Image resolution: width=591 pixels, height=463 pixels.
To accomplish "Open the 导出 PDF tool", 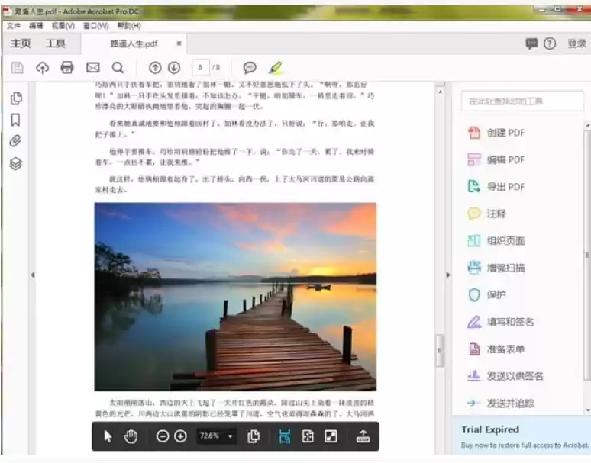I will point(505,187).
